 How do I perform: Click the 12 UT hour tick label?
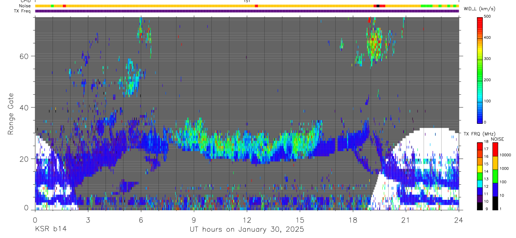247,220
